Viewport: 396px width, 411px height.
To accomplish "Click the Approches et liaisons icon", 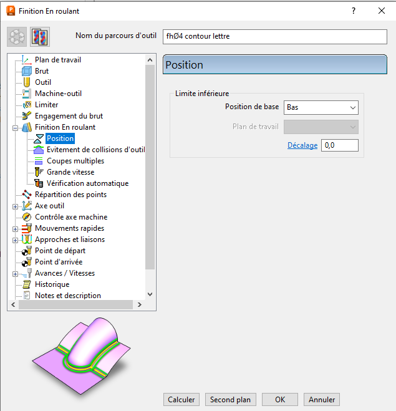I will coord(27,239).
